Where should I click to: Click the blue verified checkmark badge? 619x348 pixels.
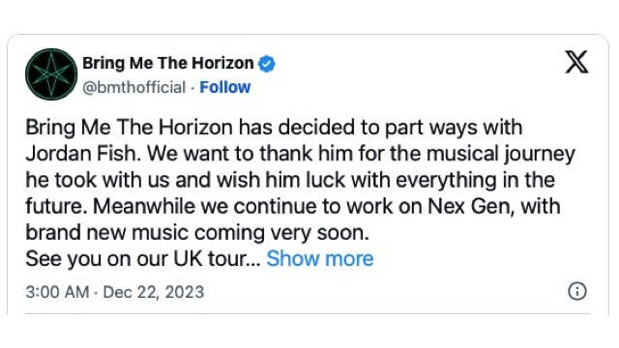tap(267, 64)
